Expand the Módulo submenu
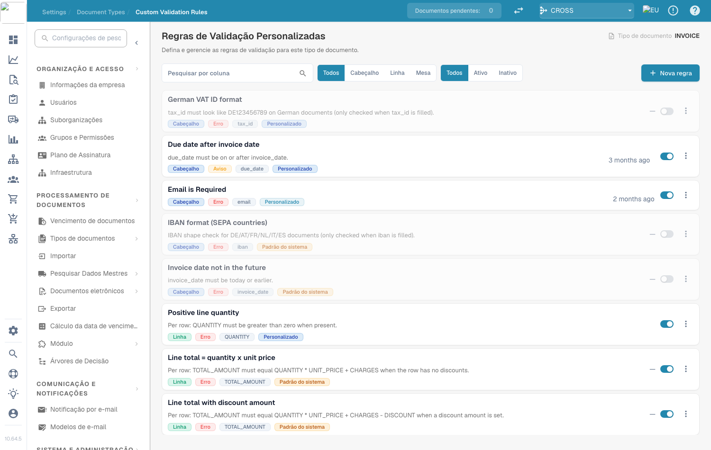 point(137,344)
